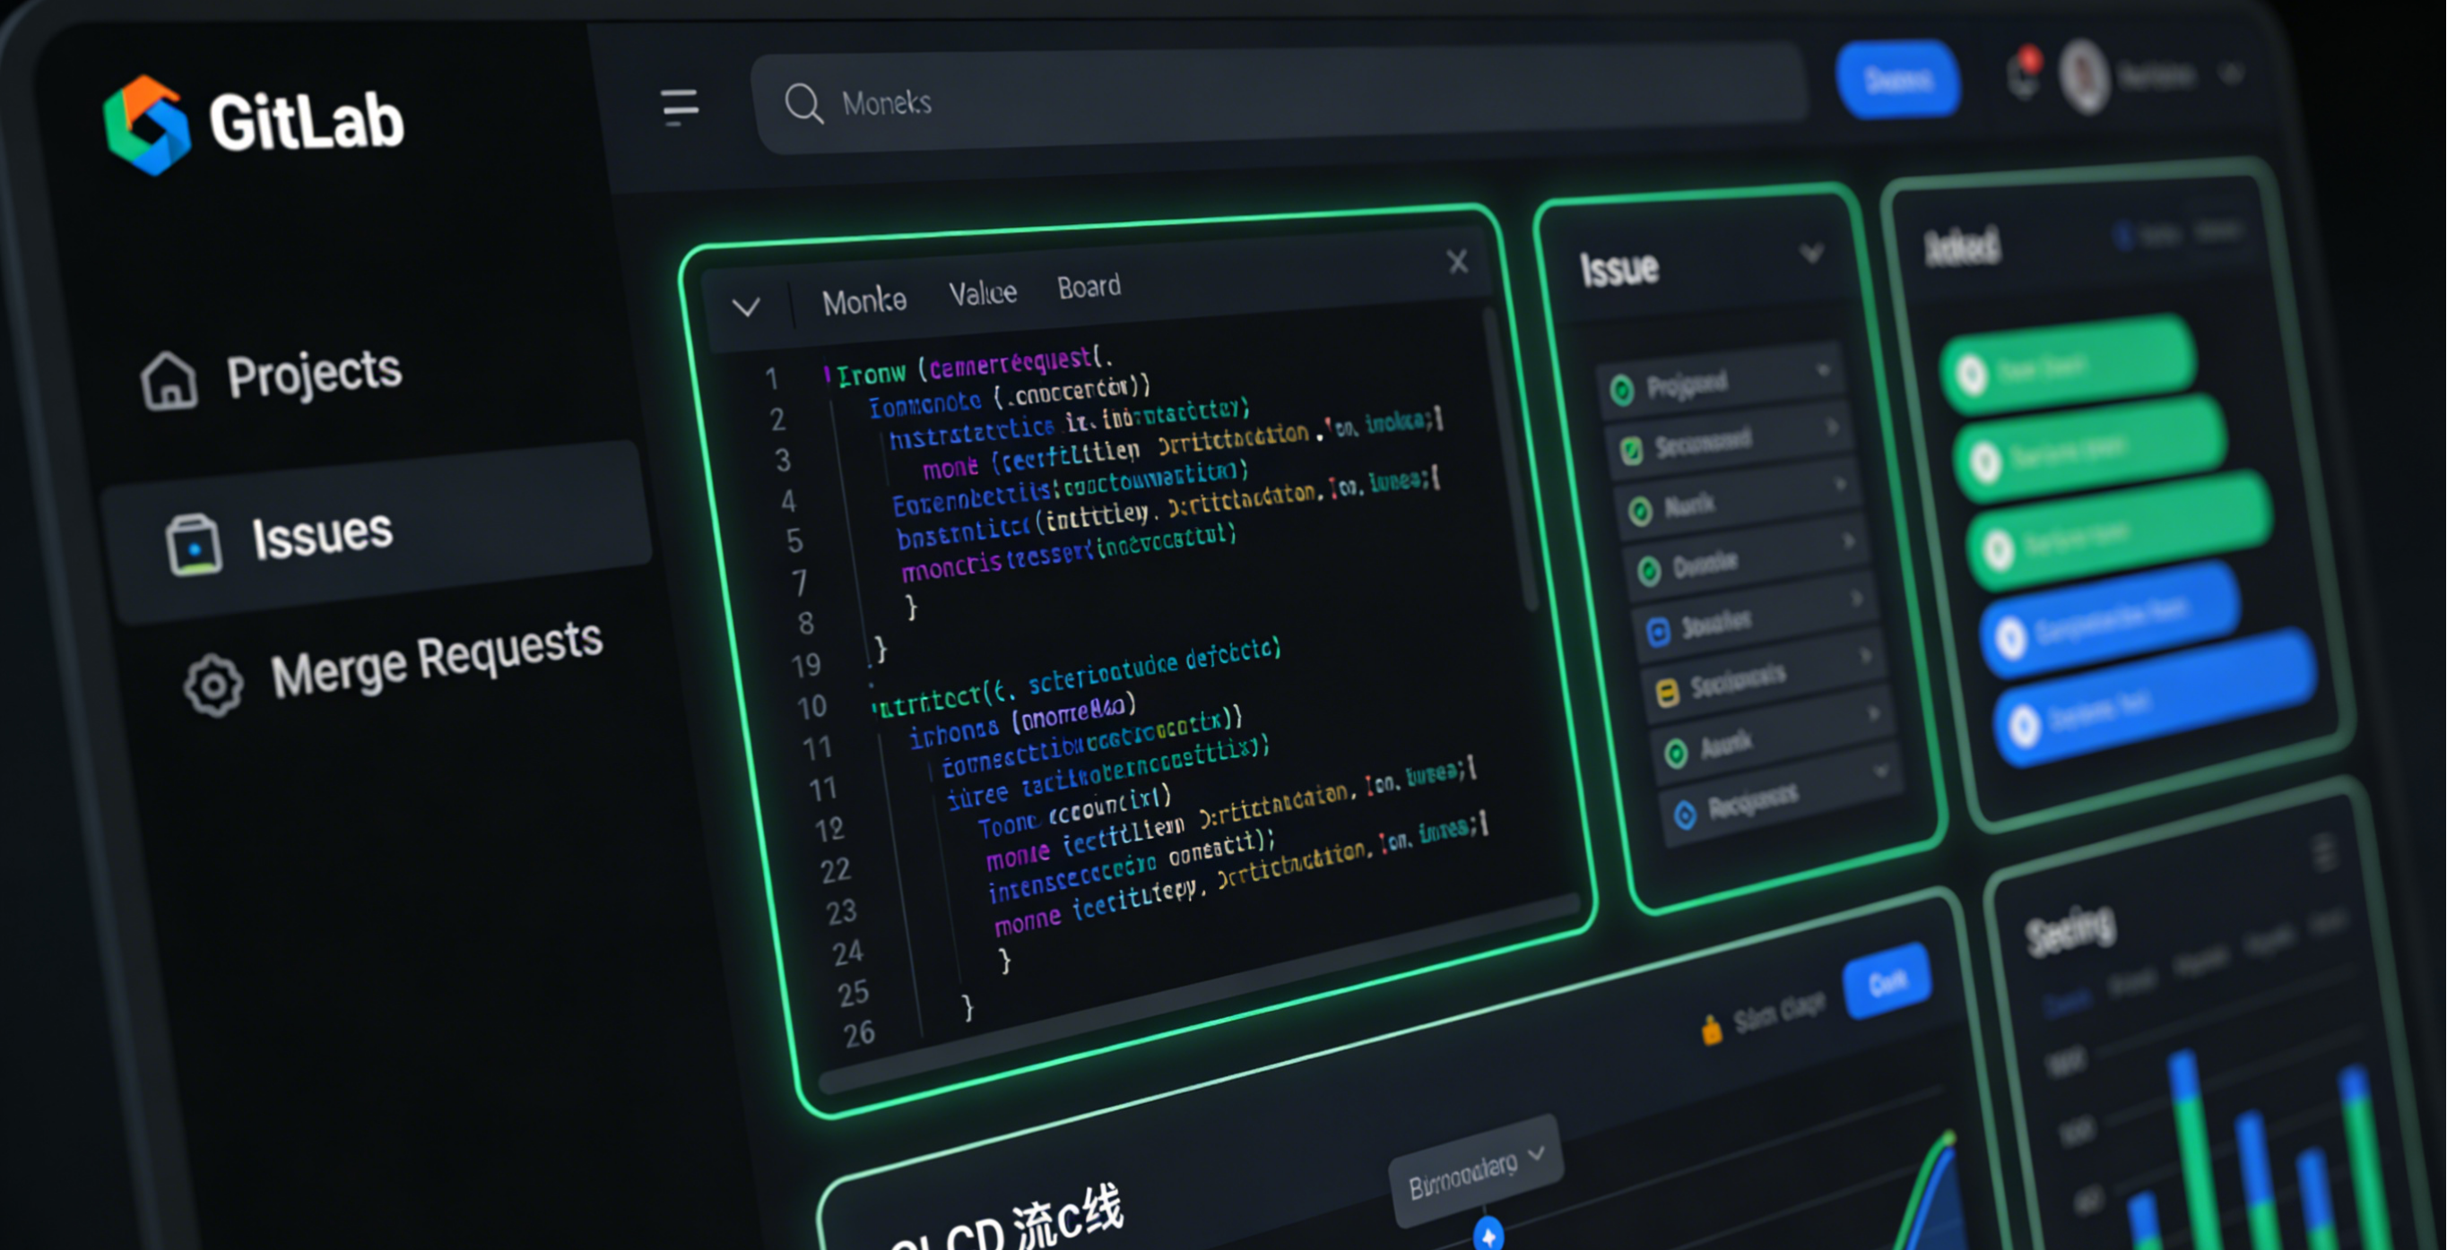The width and height of the screenshot is (2447, 1250).
Task: Open Issues in the sidebar
Action: [378, 531]
